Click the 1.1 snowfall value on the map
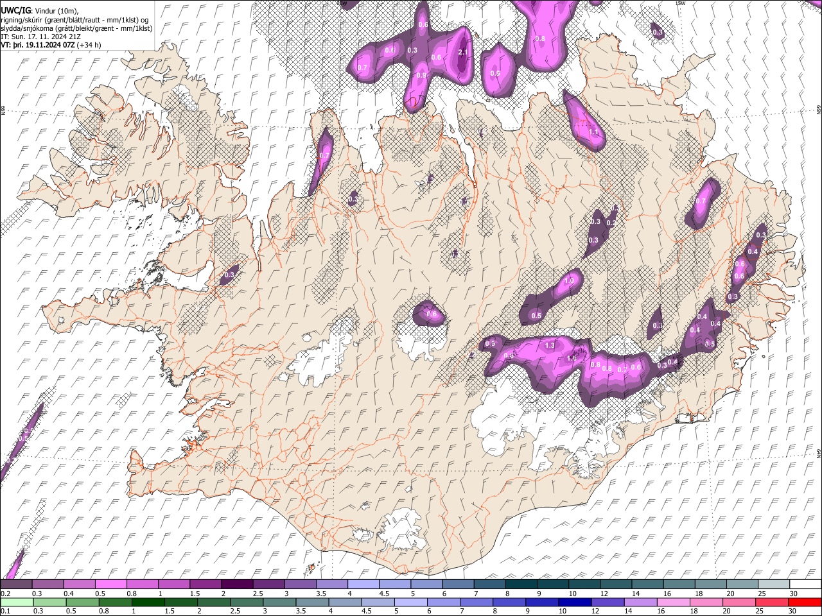This screenshot has width=822, height=616. (x=593, y=132)
